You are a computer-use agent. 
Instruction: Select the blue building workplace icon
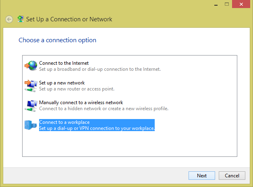coord(31,125)
